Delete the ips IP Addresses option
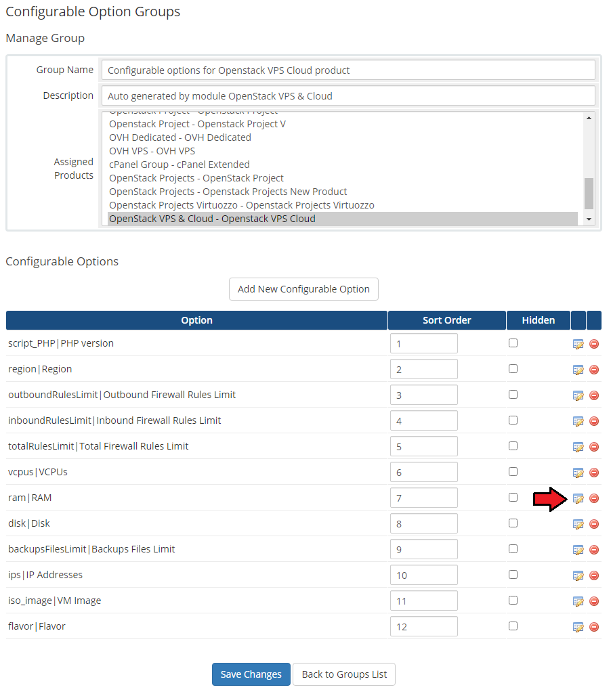611x696 pixels. pyautogui.click(x=593, y=575)
